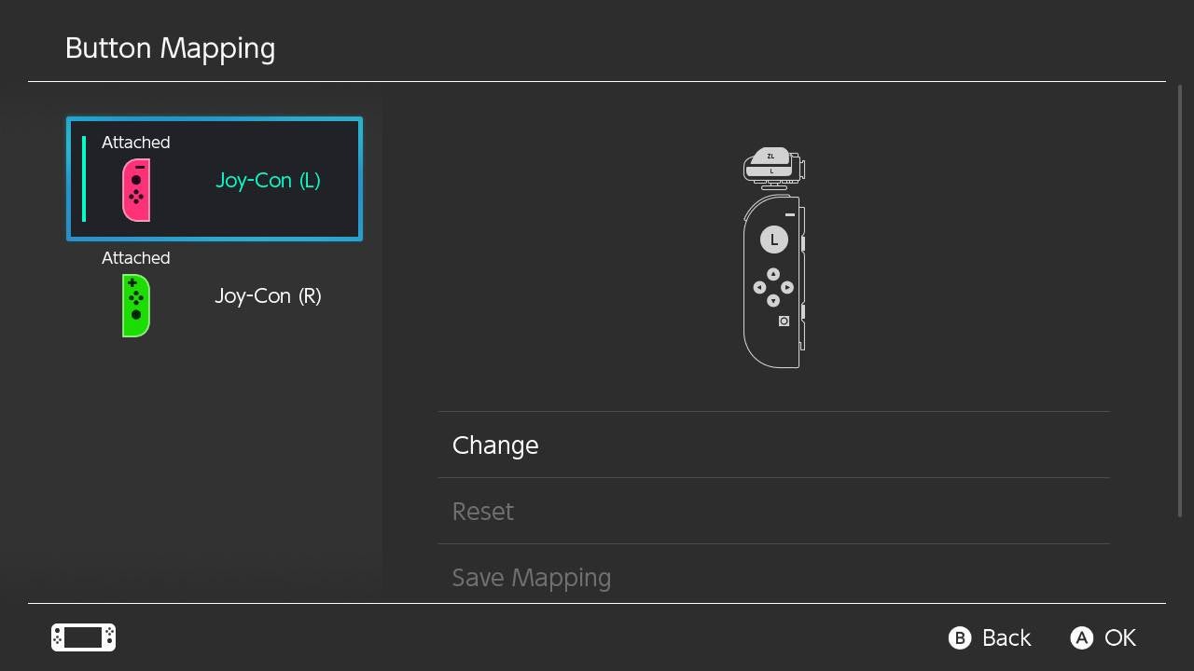Click the up arrow button on the diagram
This screenshot has width=1194, height=671.
click(x=773, y=274)
